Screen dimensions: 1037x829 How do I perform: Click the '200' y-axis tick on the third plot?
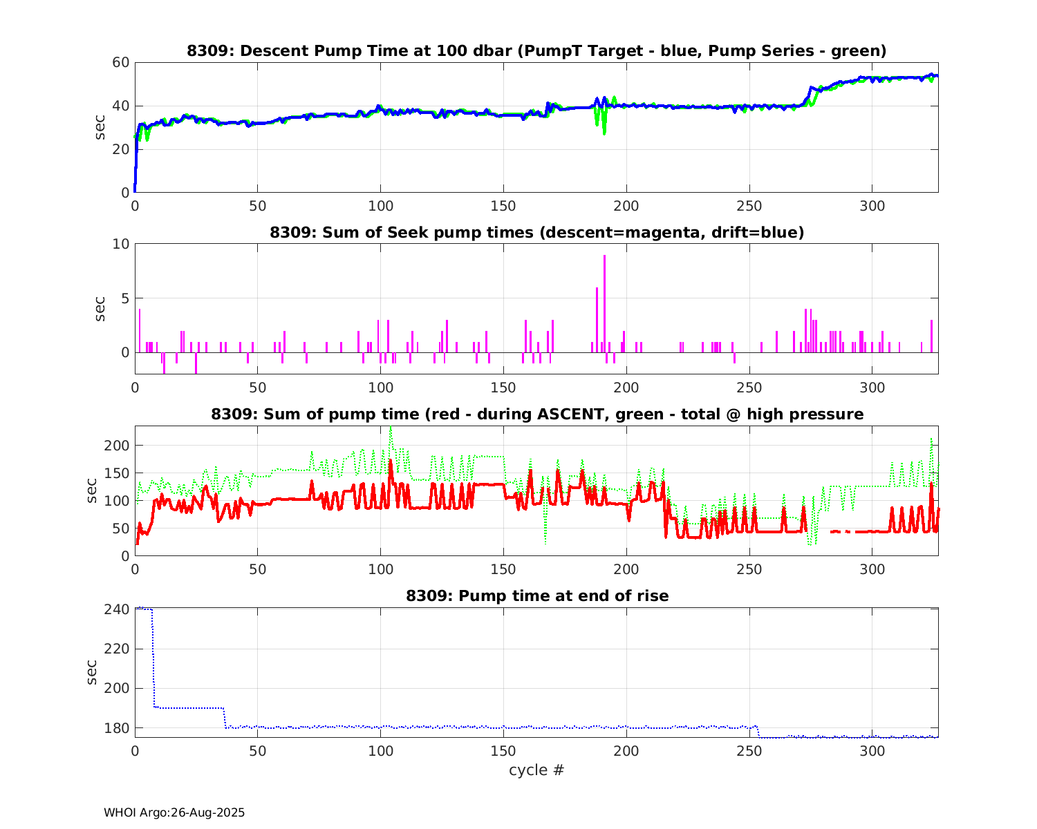118,446
